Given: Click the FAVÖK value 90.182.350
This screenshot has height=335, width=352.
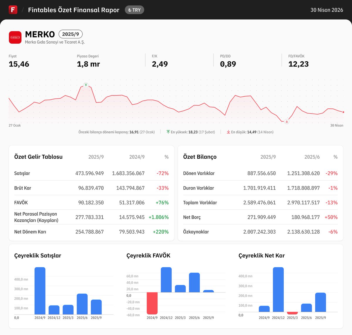Looking at the screenshot, I should point(91,203).
